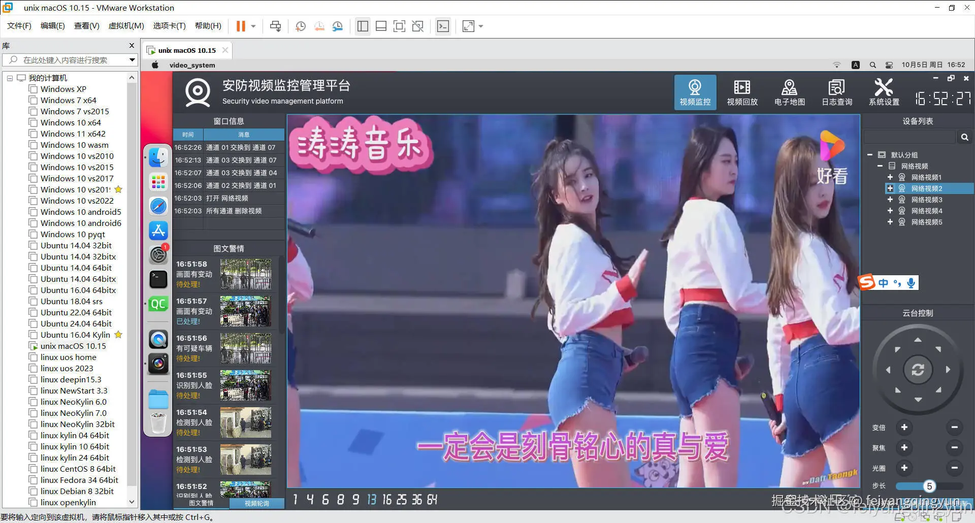Open Spotlight search in the macOS menu bar
The image size is (975, 523).
(872, 65)
